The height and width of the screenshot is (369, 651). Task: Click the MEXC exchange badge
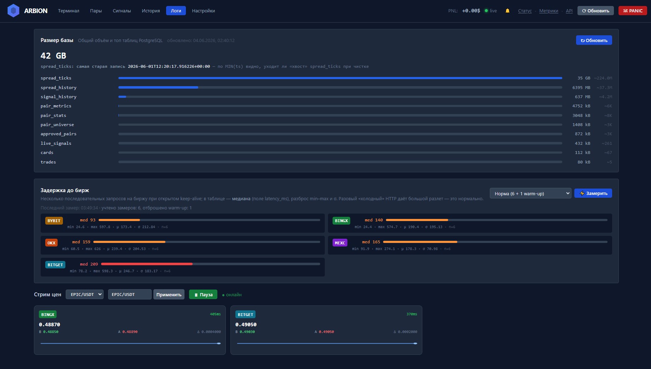340,243
